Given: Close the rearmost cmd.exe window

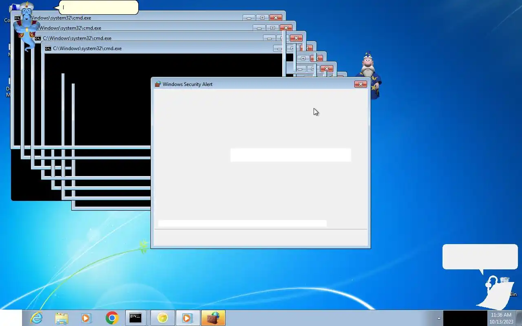Looking at the screenshot, I should coord(276,18).
